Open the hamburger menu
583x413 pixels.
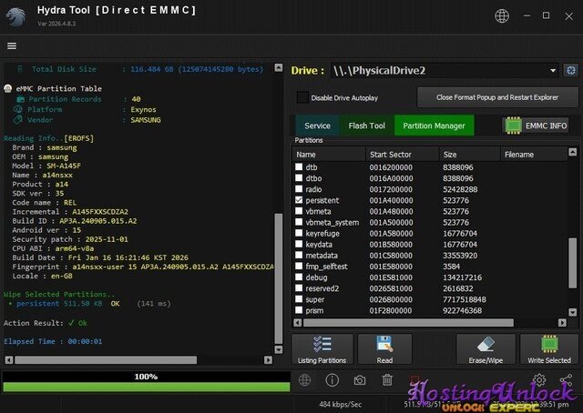(12, 45)
